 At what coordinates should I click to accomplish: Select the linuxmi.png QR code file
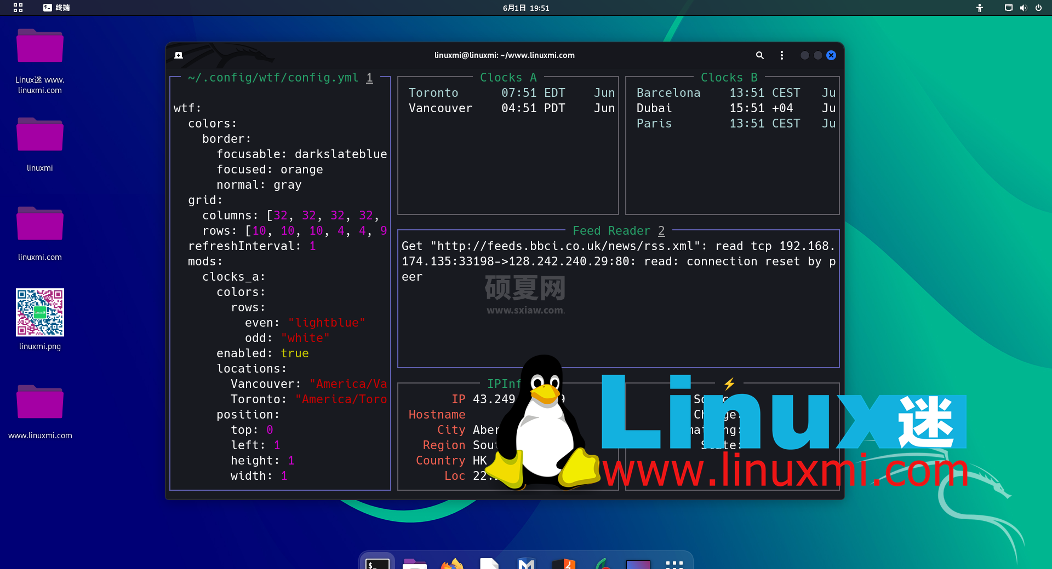coord(40,320)
